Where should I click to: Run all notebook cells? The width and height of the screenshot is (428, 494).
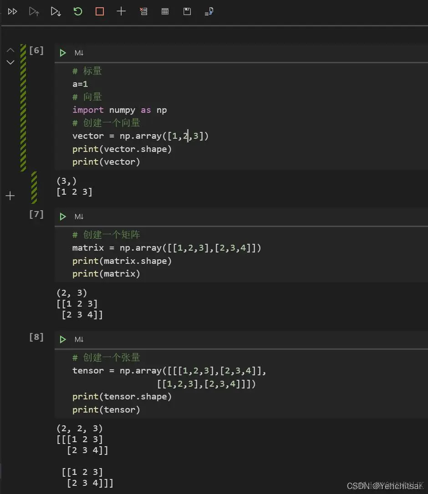(x=12, y=12)
